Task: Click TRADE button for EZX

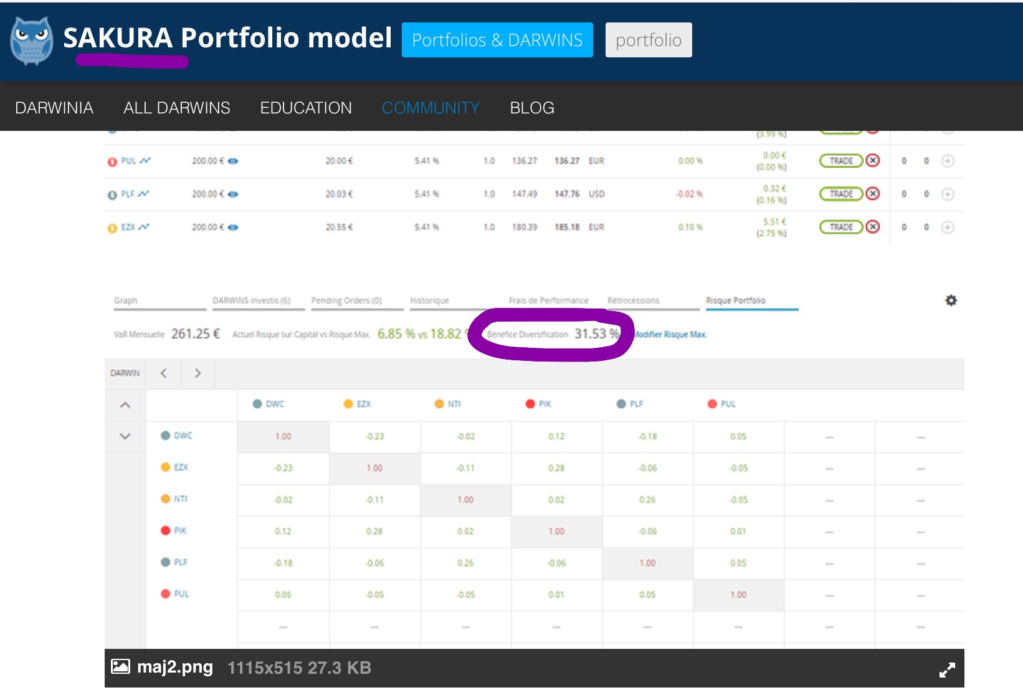Action: pyautogui.click(x=840, y=226)
